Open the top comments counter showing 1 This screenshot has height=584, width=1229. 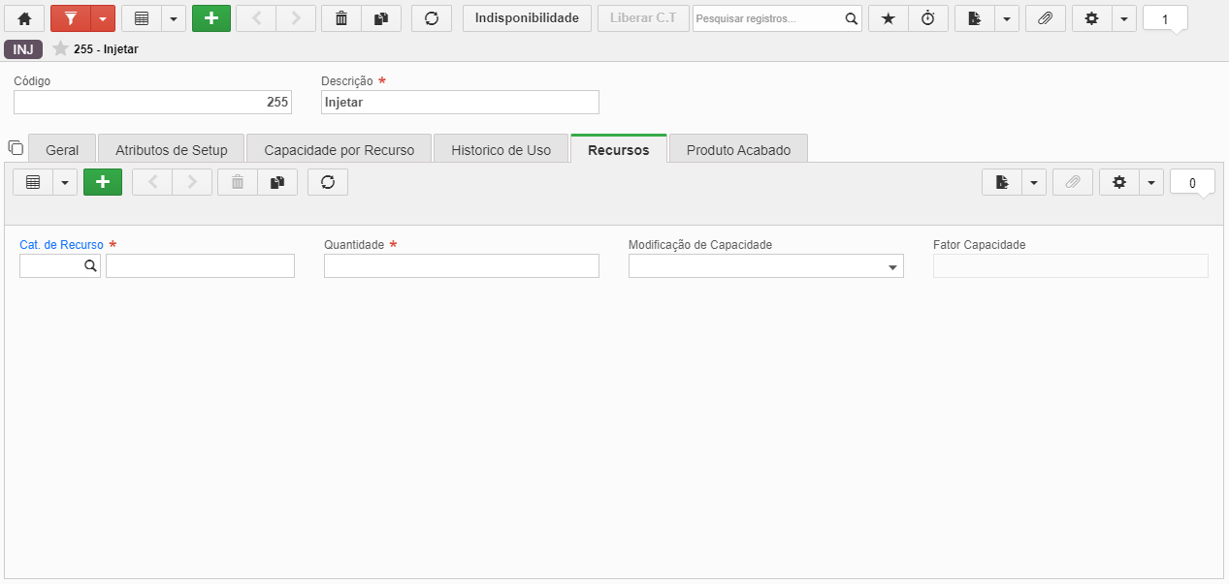[x=1165, y=19]
